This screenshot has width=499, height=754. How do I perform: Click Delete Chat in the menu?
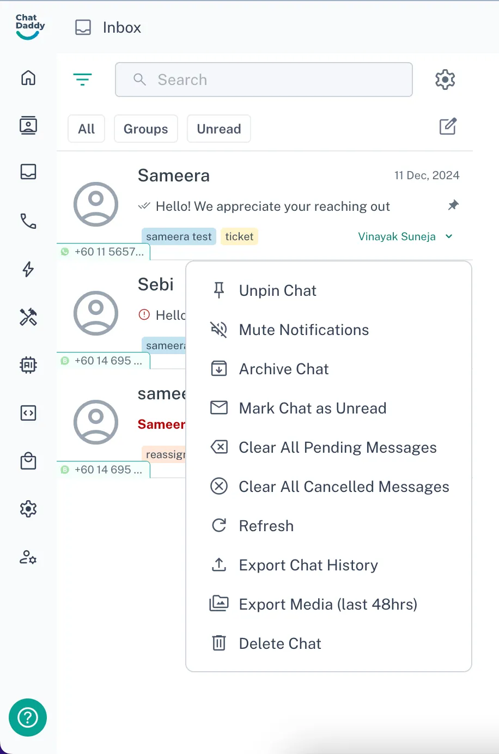click(279, 643)
